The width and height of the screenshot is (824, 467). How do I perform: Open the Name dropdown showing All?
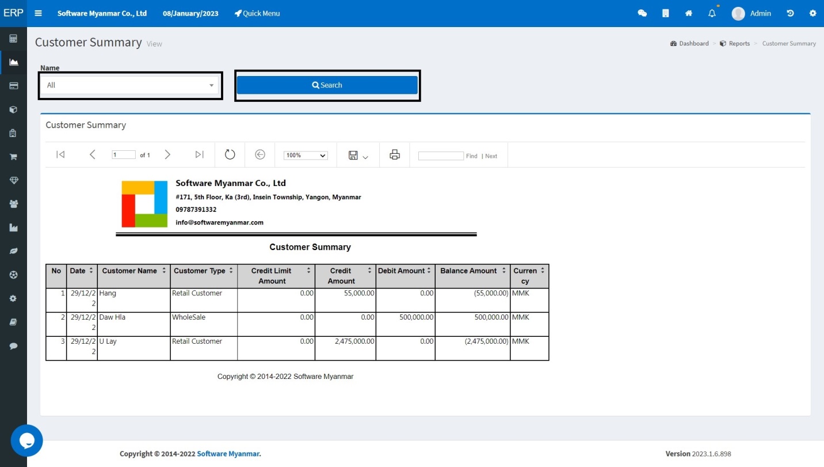click(129, 85)
